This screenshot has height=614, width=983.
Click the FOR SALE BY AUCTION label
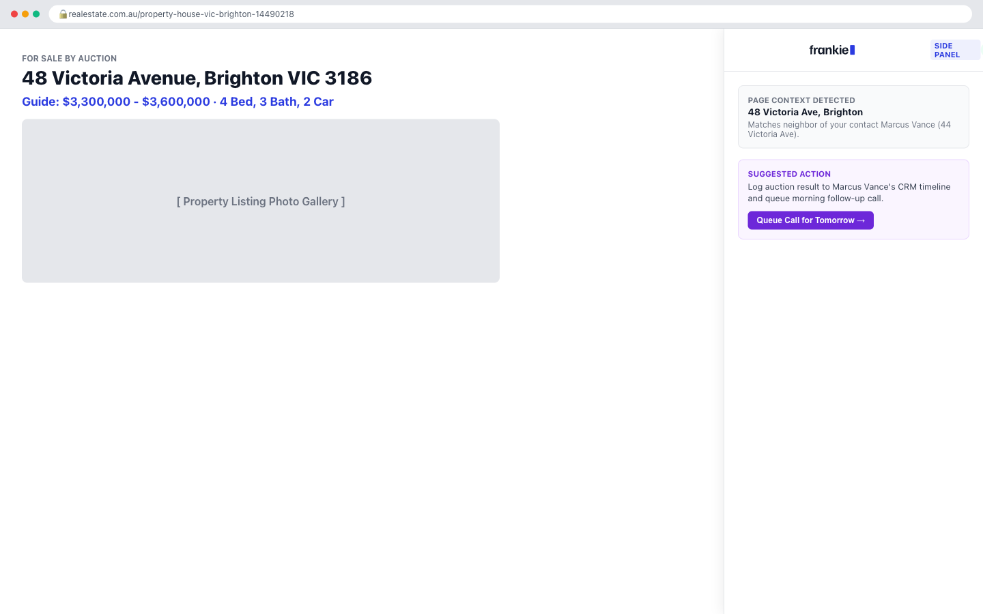[x=69, y=59]
